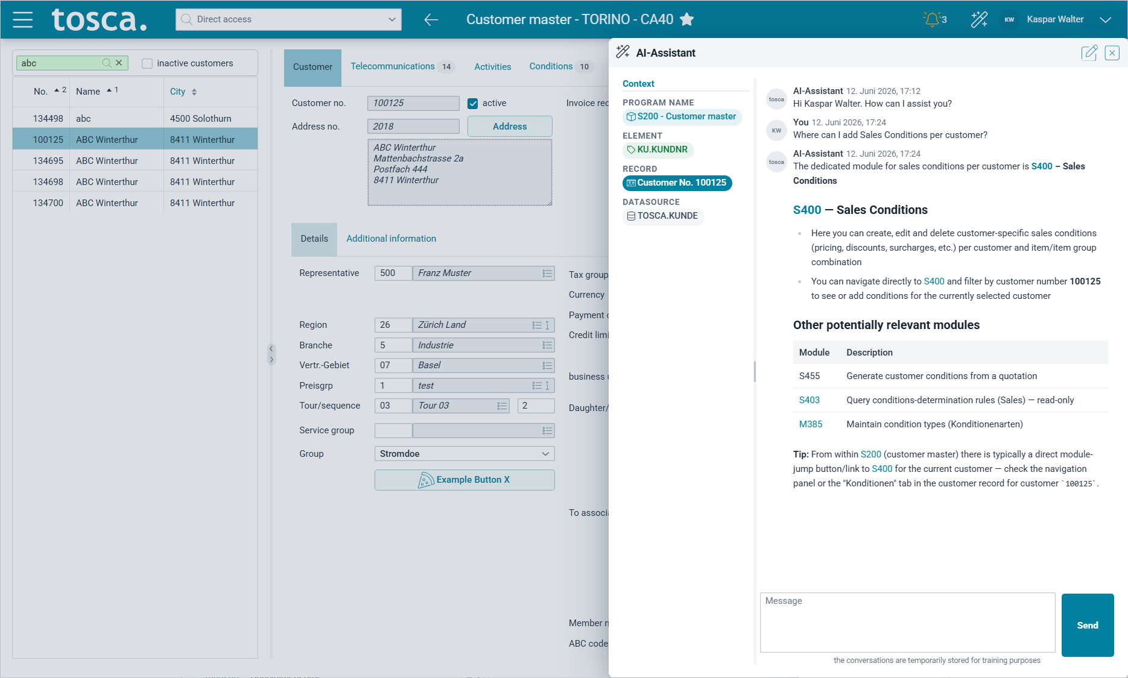Open the hamburger main menu

(23, 19)
